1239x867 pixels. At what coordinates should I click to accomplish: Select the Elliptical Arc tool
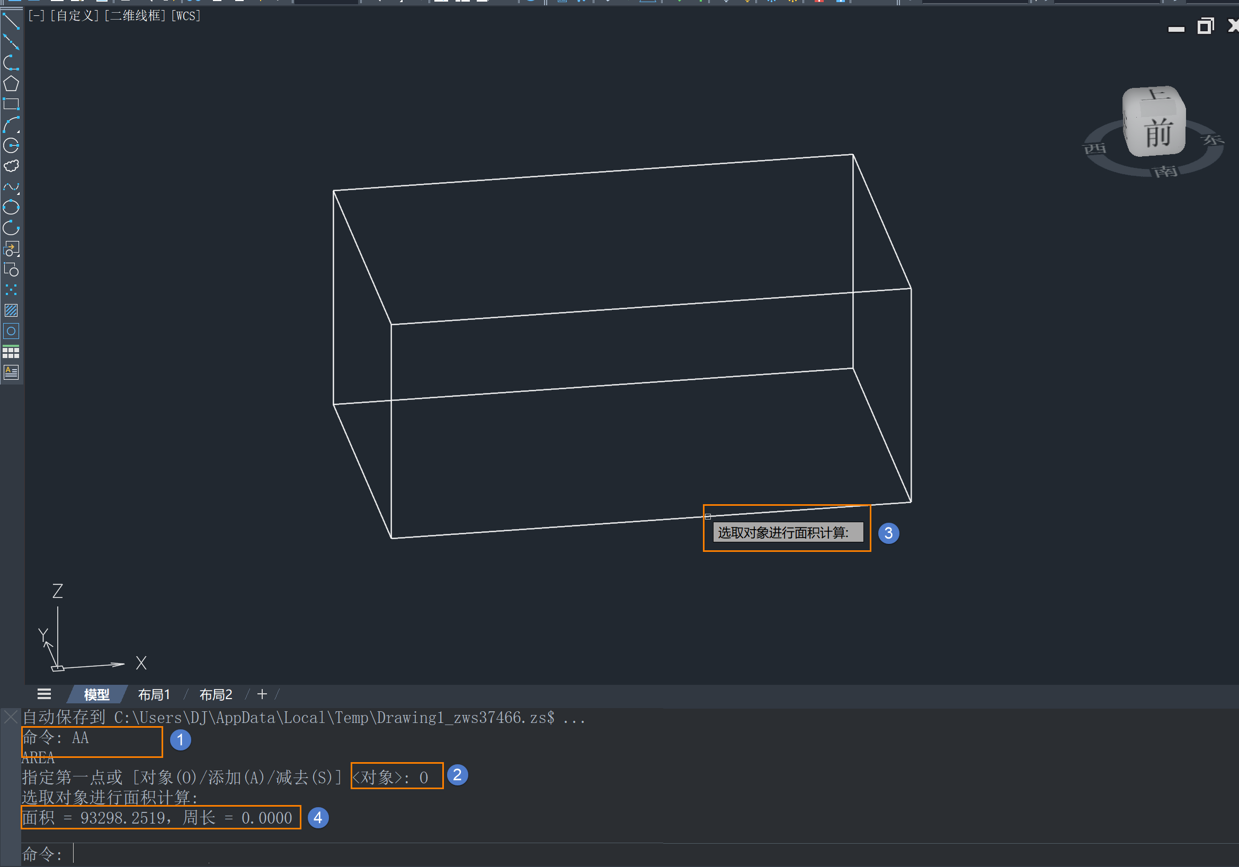tap(11, 228)
